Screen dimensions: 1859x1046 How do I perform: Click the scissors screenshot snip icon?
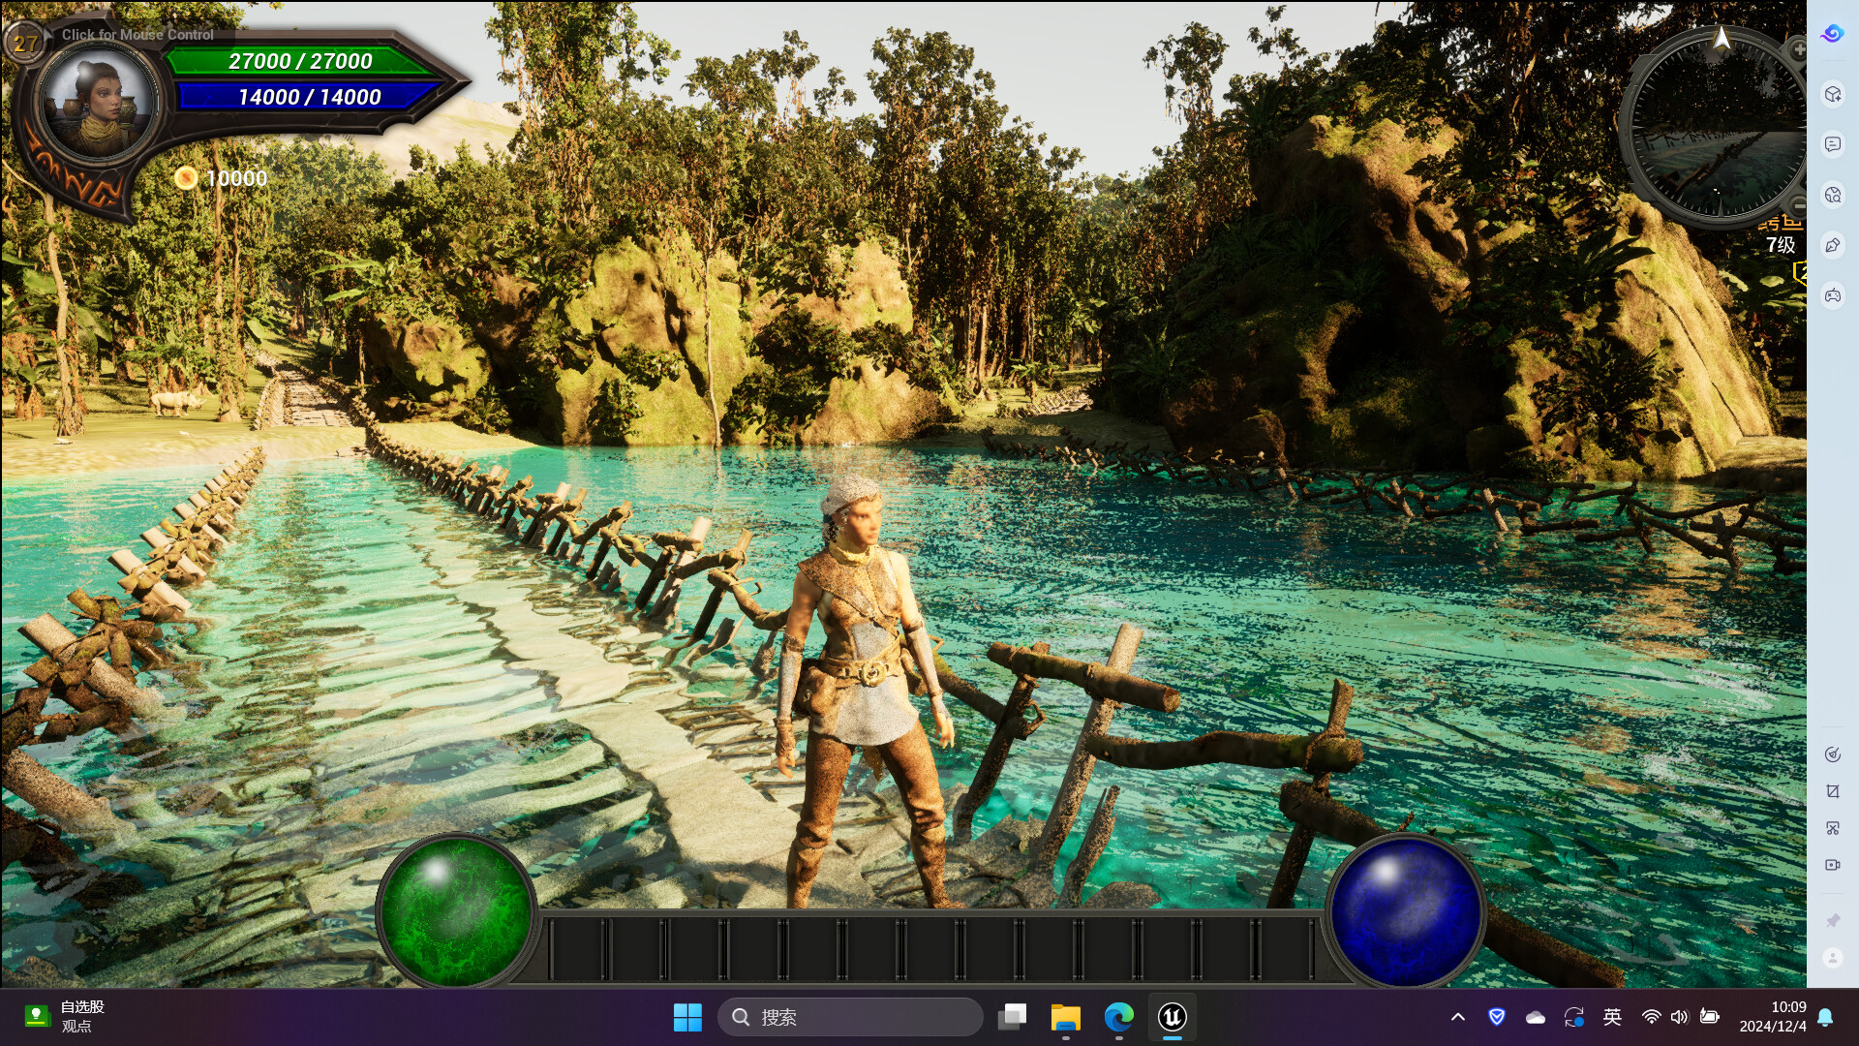point(1832,828)
